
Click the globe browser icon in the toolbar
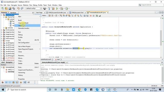(45, 8)
